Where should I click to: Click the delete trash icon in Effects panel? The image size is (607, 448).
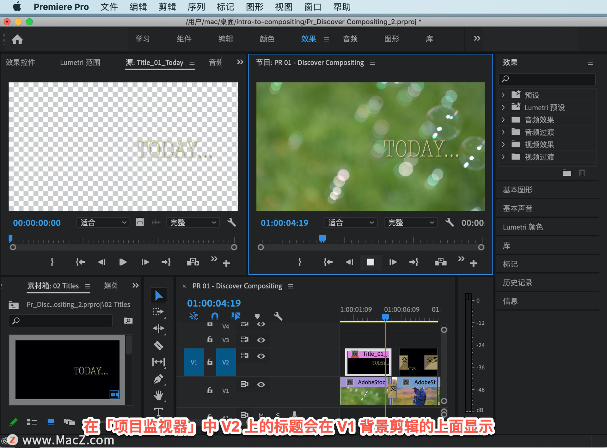pyautogui.click(x=582, y=173)
